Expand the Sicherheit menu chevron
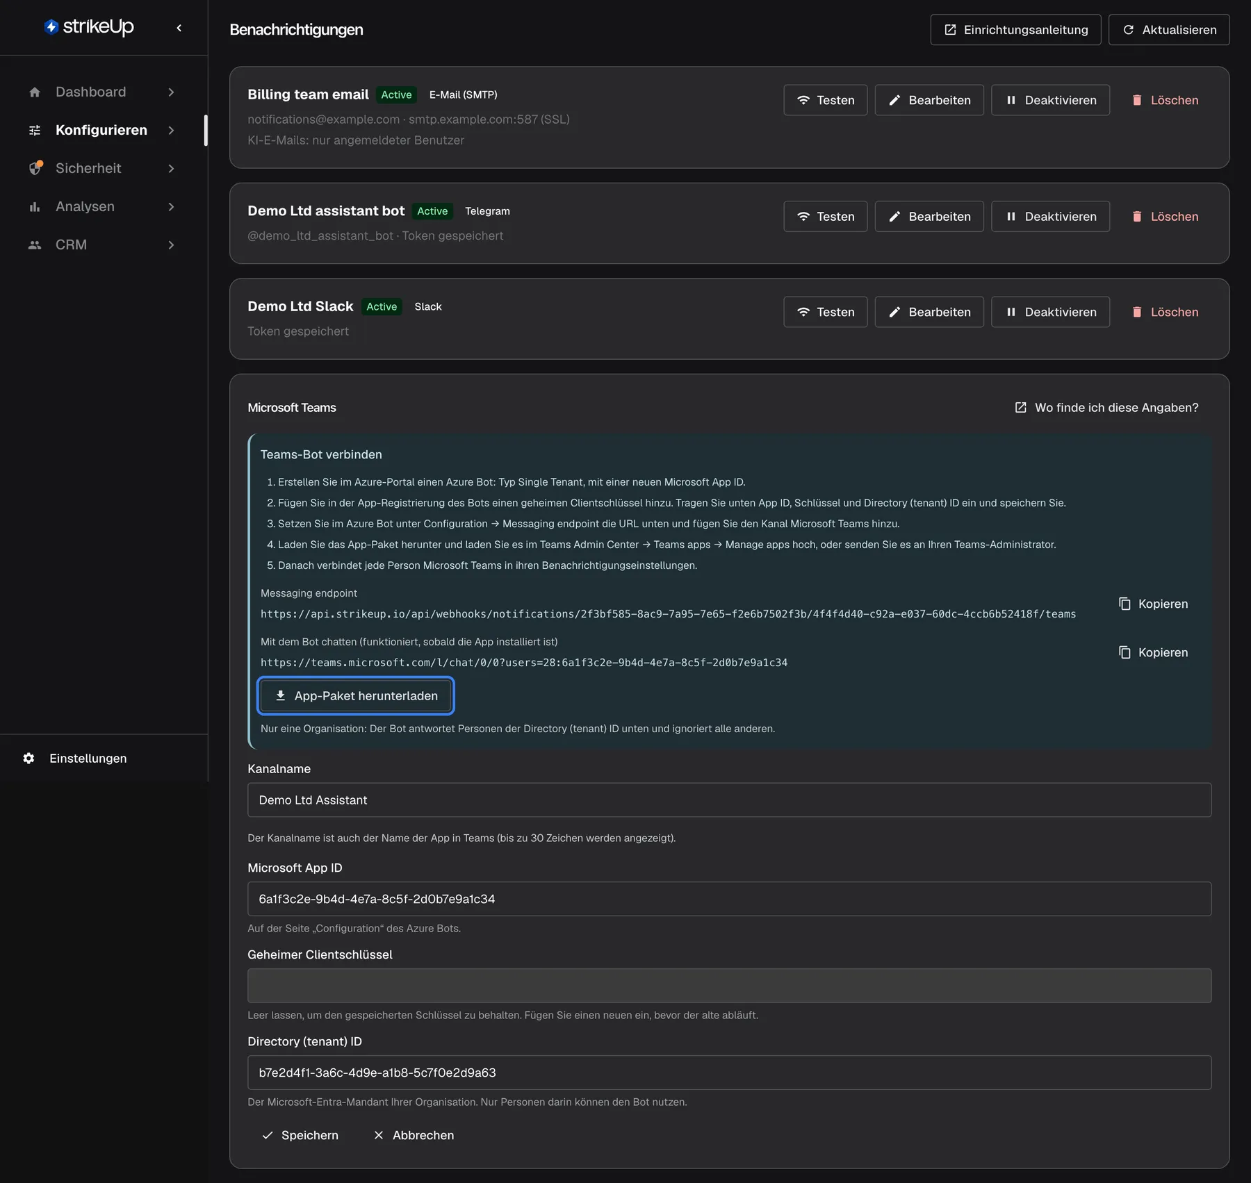This screenshot has height=1183, width=1251. pos(171,169)
